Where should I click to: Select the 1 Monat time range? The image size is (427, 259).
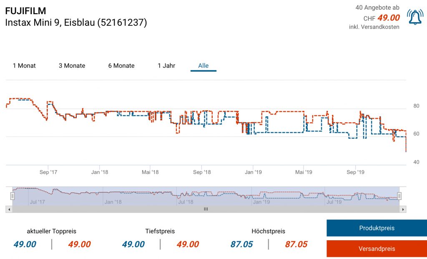[x=24, y=66]
